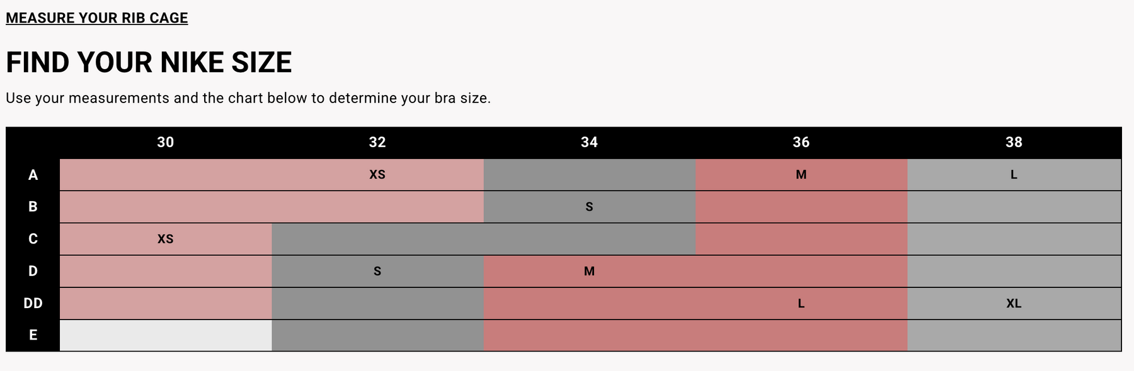Click the XS label in row A

pos(377,175)
